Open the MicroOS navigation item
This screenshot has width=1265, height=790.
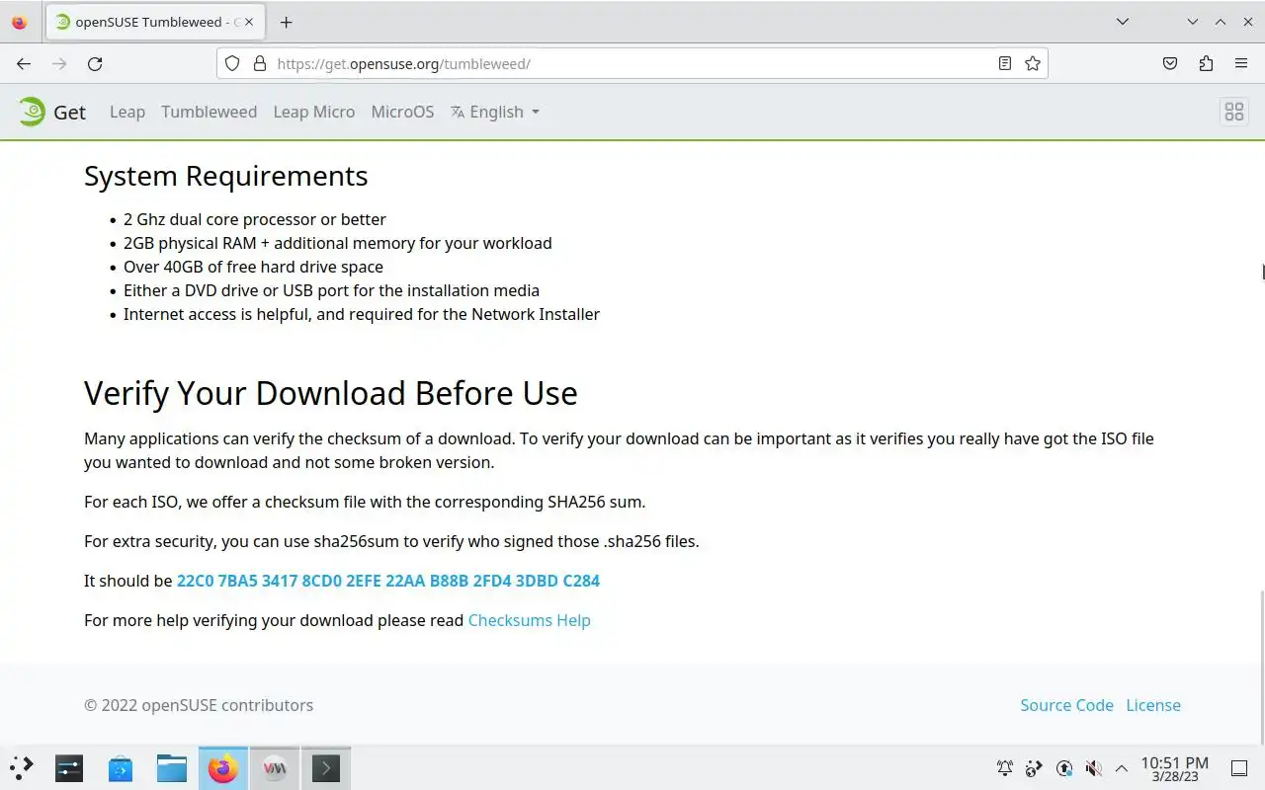point(402,112)
